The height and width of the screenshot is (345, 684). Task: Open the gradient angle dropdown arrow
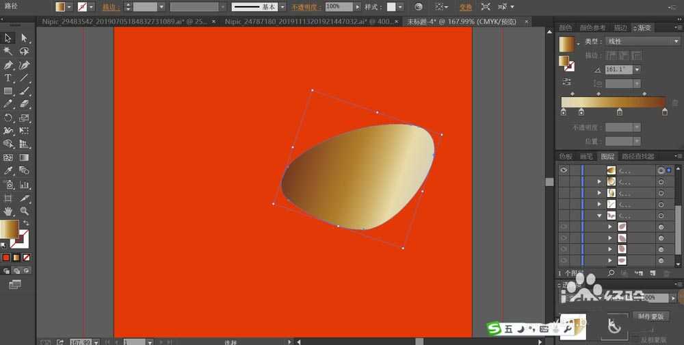pos(637,69)
